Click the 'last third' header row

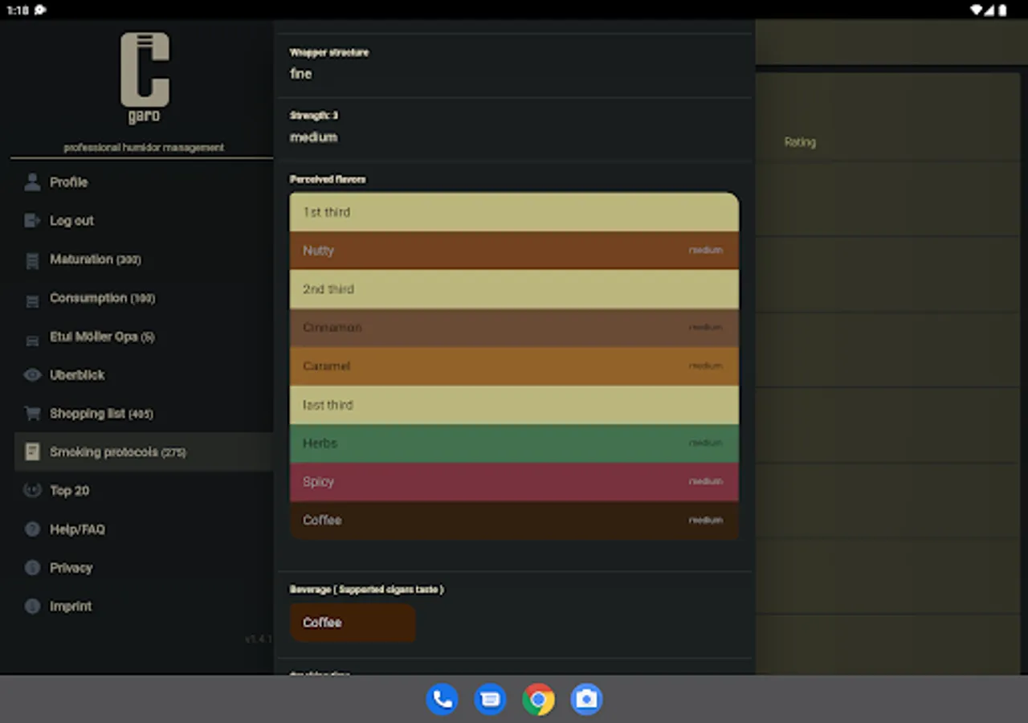[x=514, y=405]
